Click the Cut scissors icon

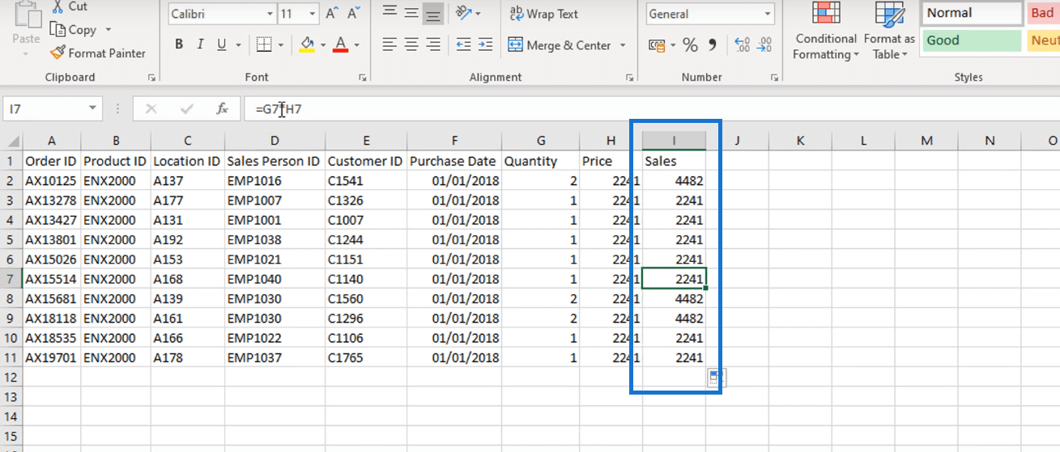tap(57, 6)
